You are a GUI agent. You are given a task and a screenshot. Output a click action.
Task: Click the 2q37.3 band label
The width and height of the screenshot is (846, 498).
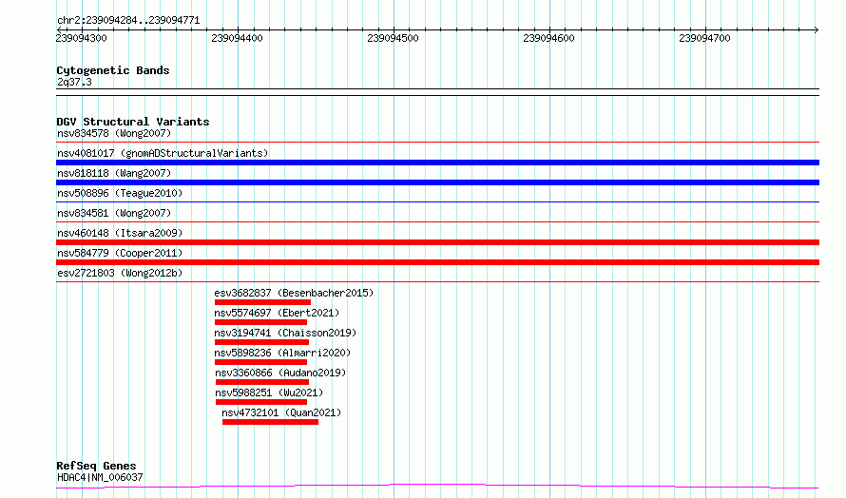[74, 82]
